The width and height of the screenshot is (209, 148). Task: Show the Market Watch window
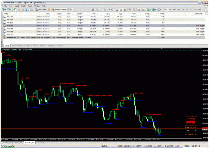(x=15, y=10)
